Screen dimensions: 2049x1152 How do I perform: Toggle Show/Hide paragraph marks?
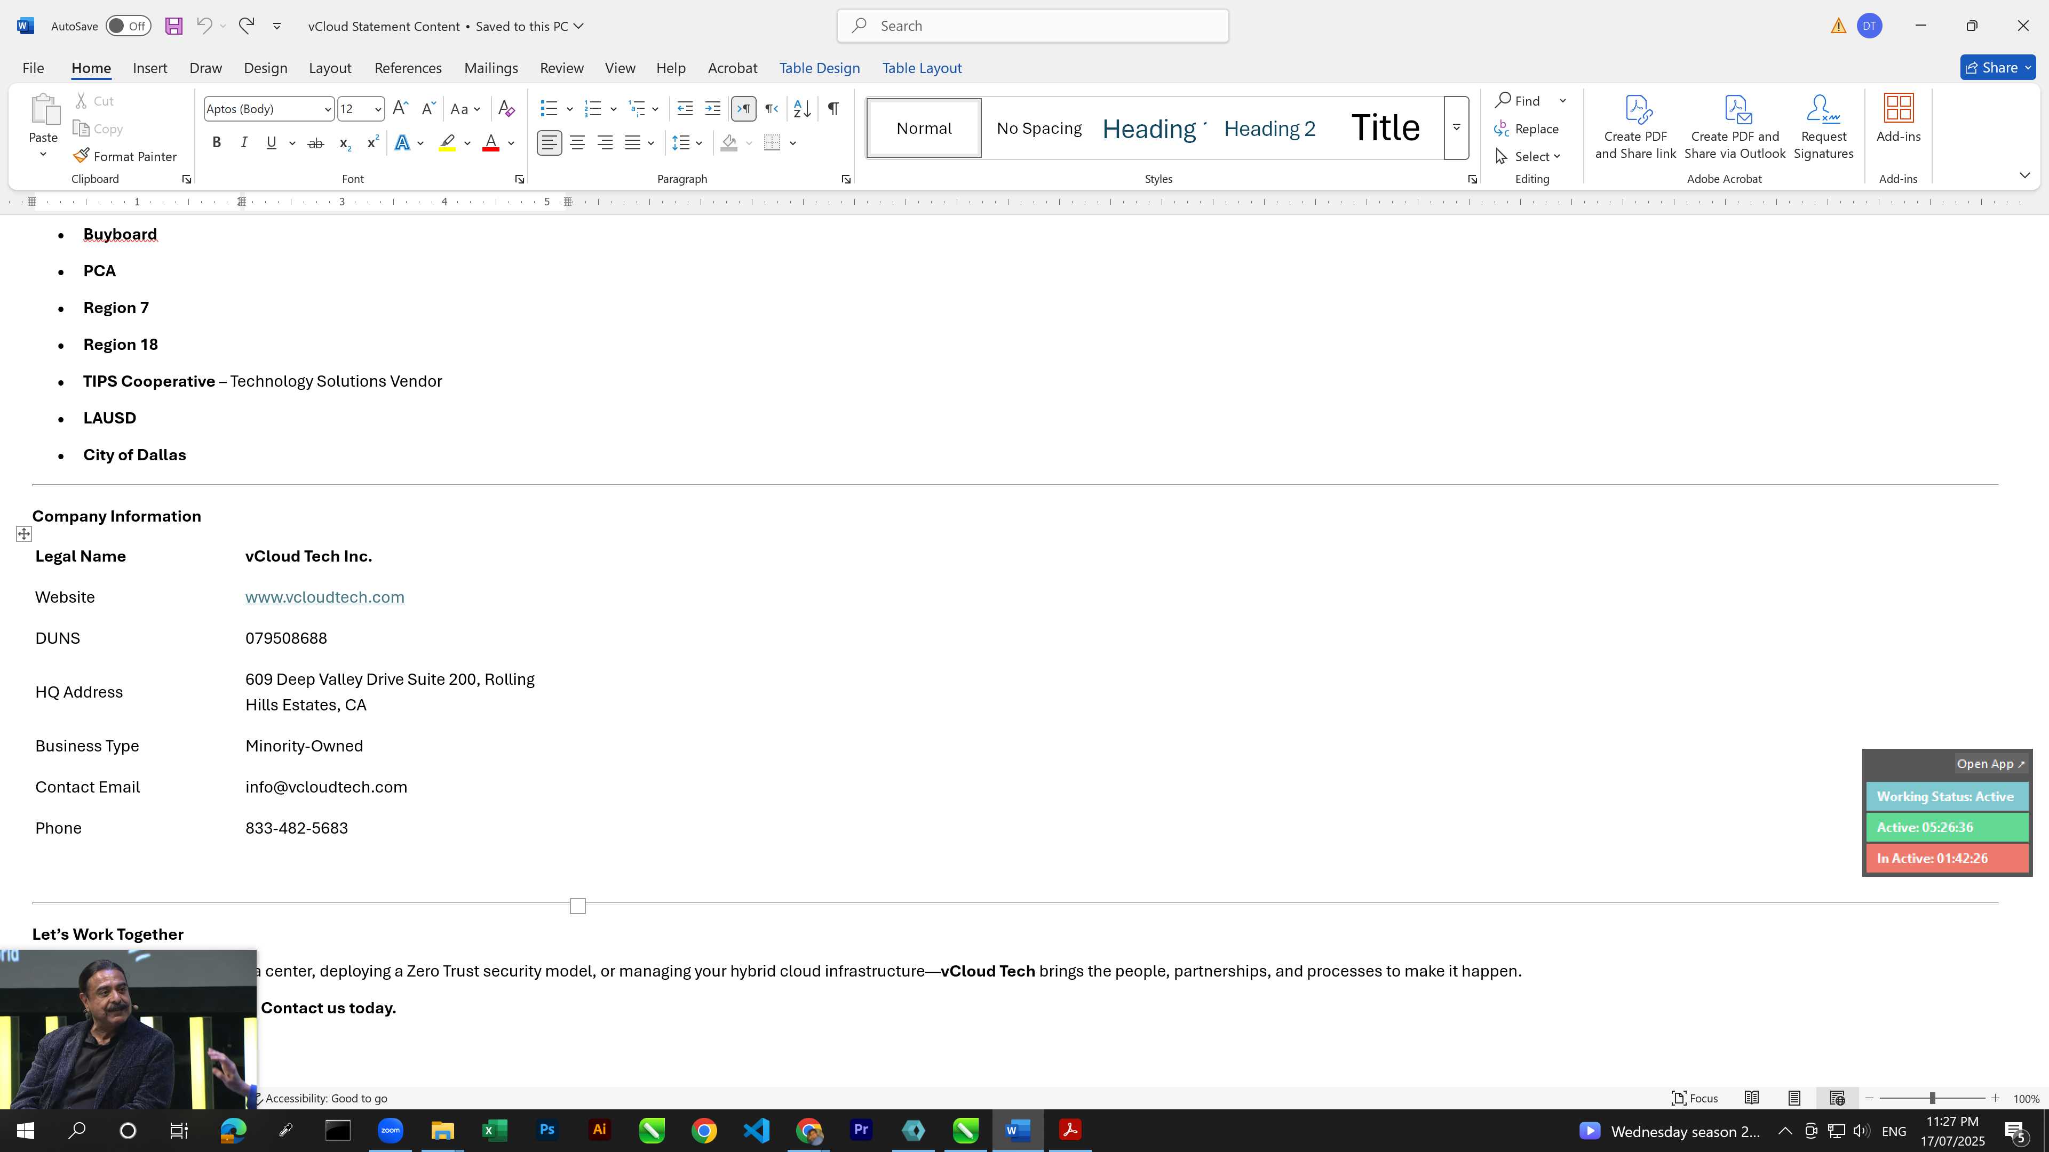click(x=833, y=109)
